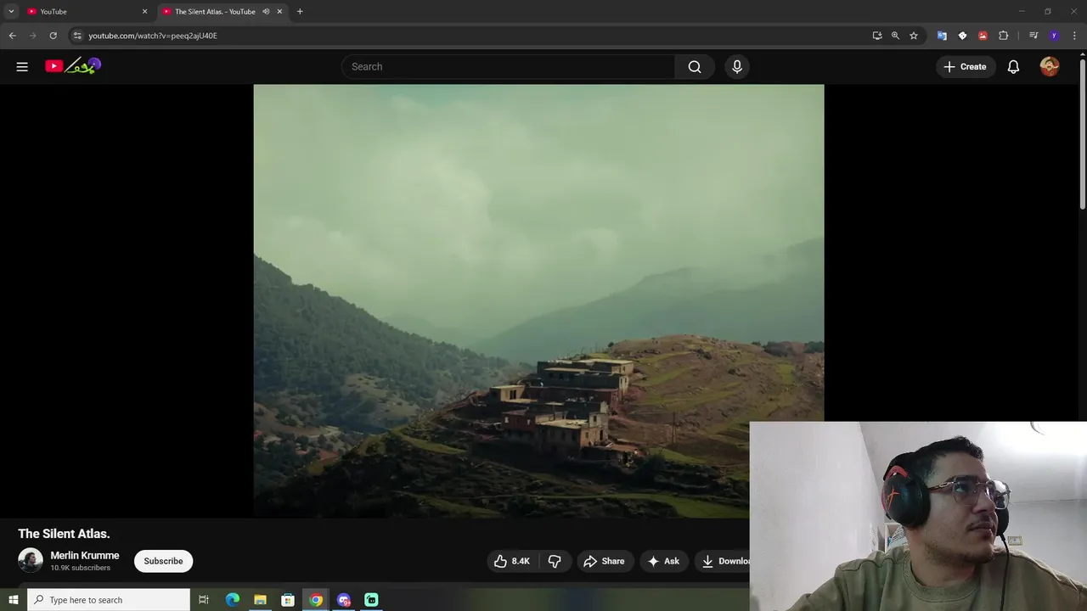The image size is (1087, 611).
Task: Open Microsoft Store from taskbar
Action: point(288,600)
